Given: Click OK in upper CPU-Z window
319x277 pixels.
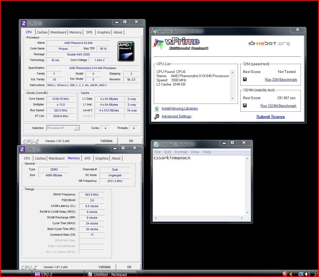Looking at the screenshot, I should click(x=131, y=141).
